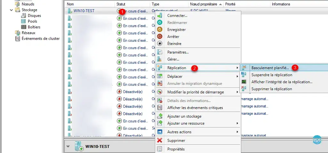328x153 pixels.
Task: Open the Ajouter une ressource submenu arrow
Action: pyautogui.click(x=237, y=123)
